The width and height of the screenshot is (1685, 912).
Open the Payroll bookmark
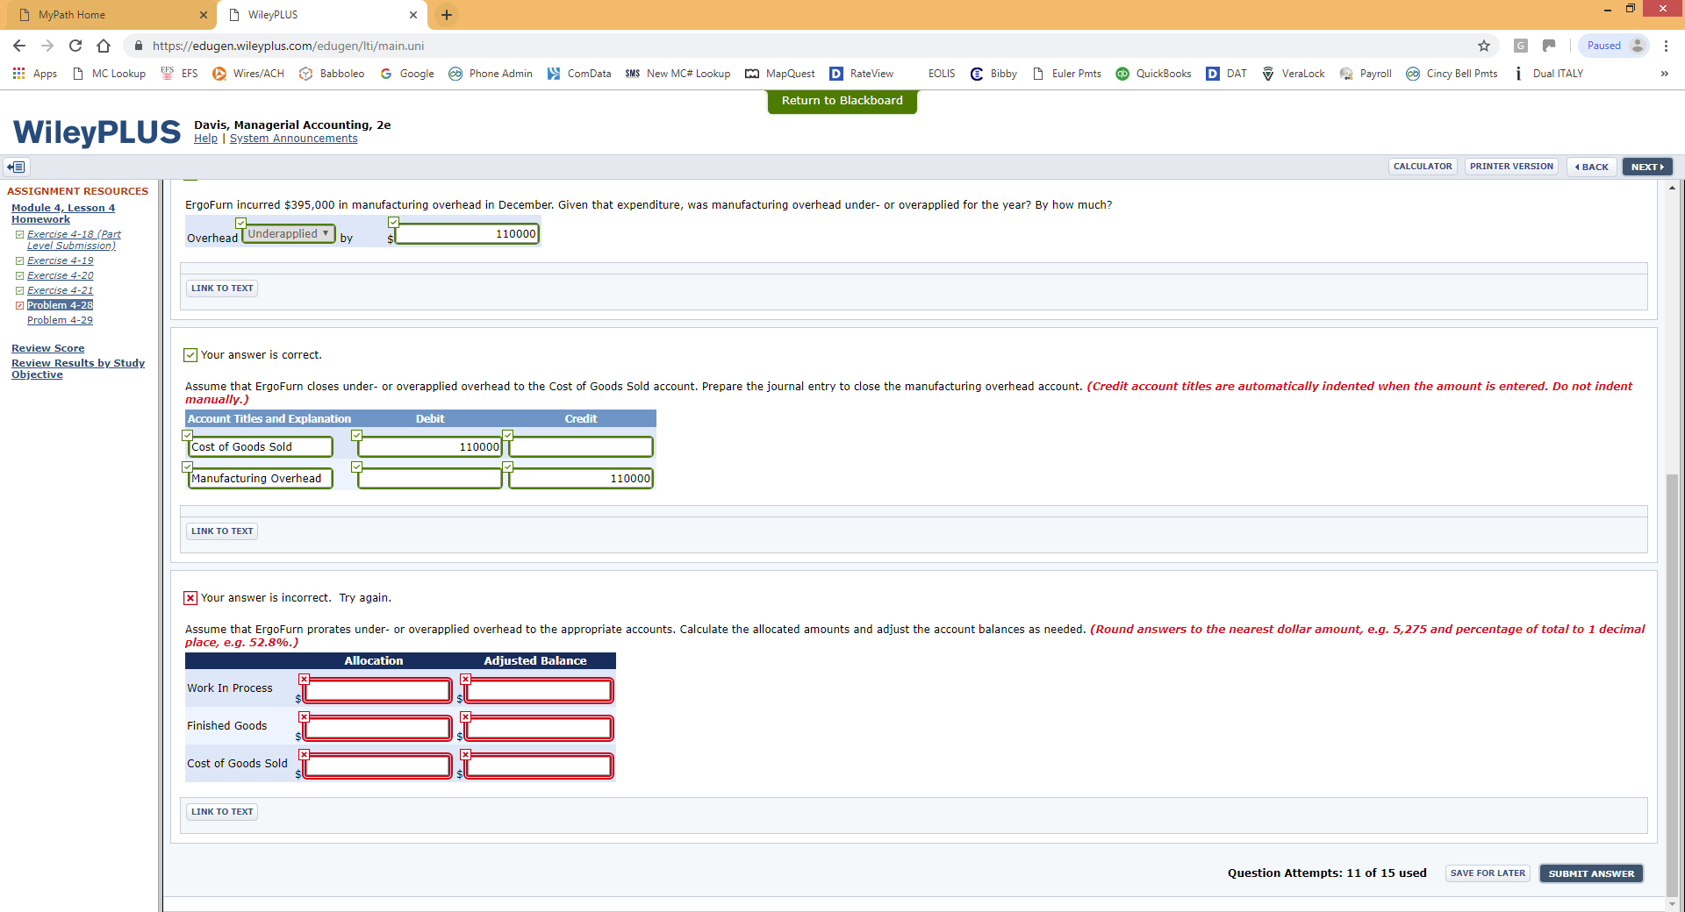coord(1366,74)
